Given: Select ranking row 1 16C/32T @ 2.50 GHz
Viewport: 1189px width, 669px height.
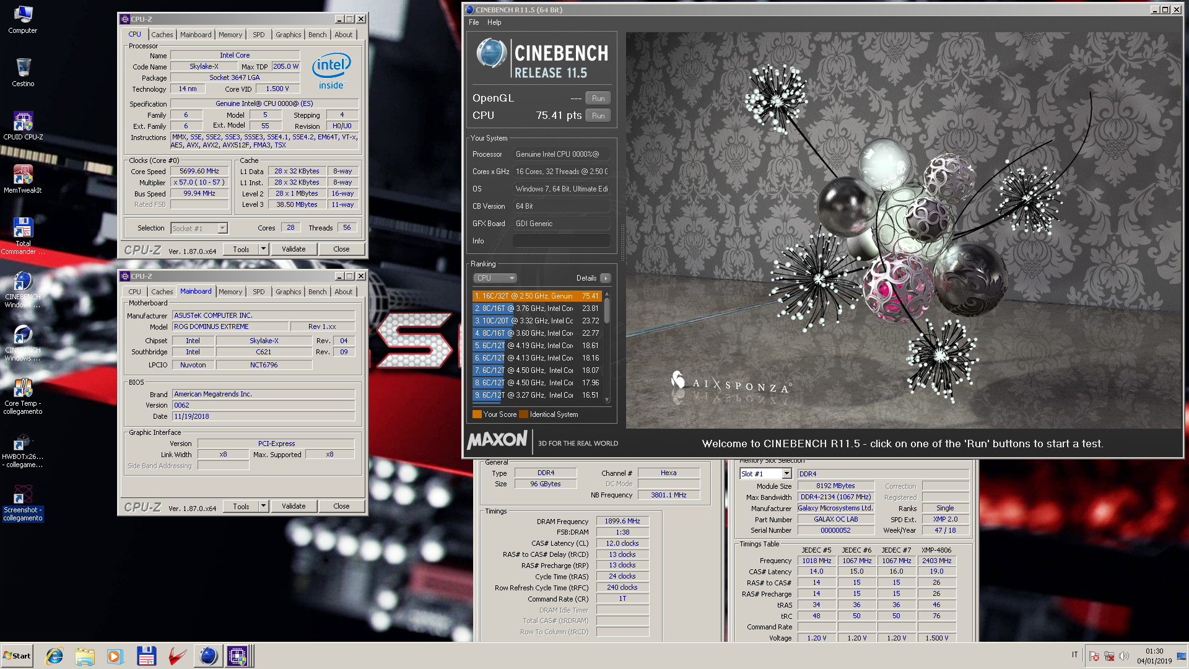Looking at the screenshot, I should pyautogui.click(x=537, y=296).
